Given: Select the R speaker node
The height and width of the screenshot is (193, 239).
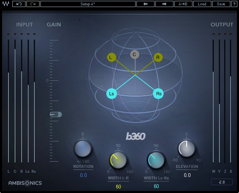Looking at the screenshot, I should pos(158,57).
